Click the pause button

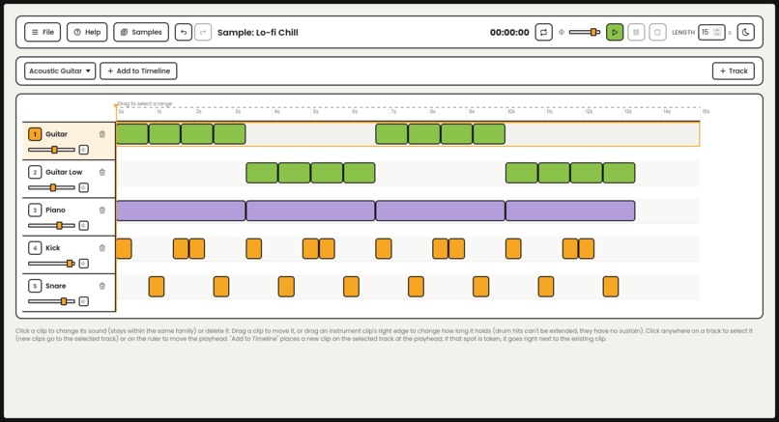[x=636, y=32]
